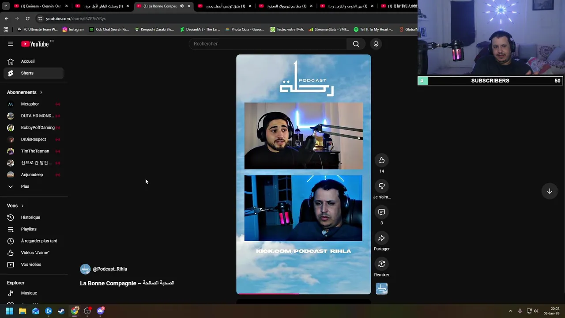Reload the page

27,19
